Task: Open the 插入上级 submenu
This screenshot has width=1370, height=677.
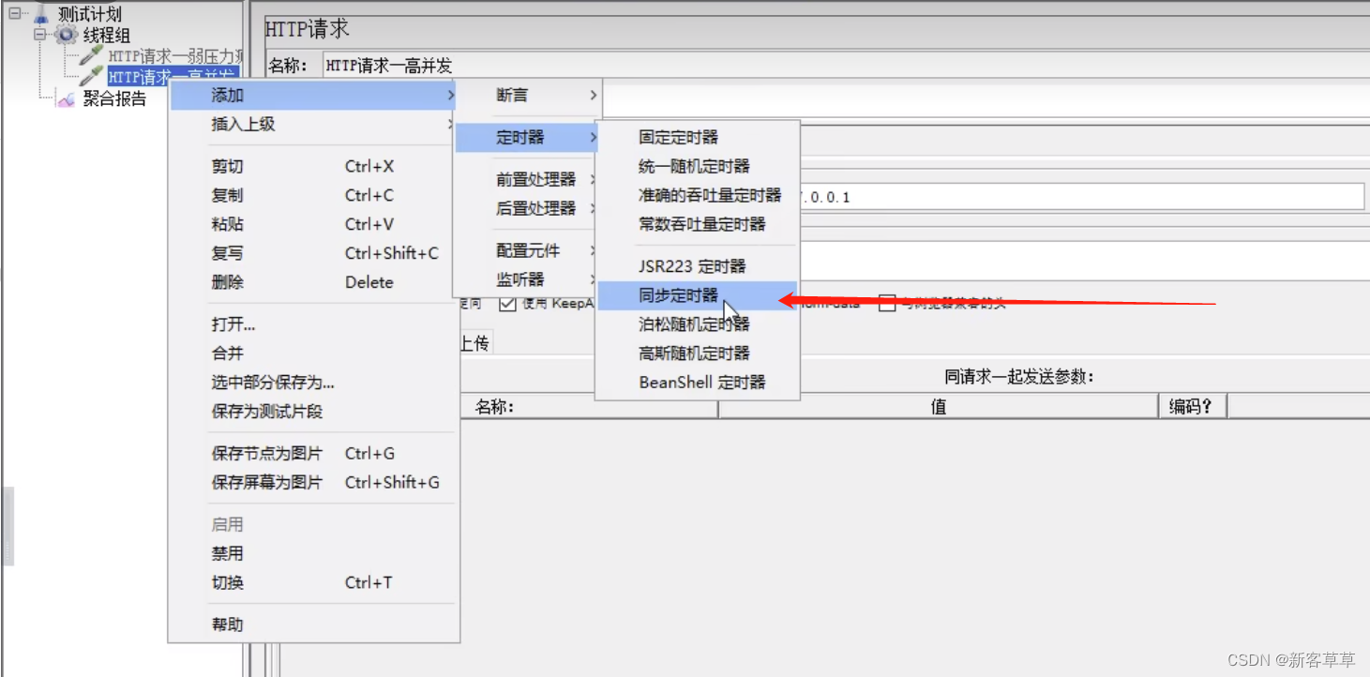Action: pos(313,124)
